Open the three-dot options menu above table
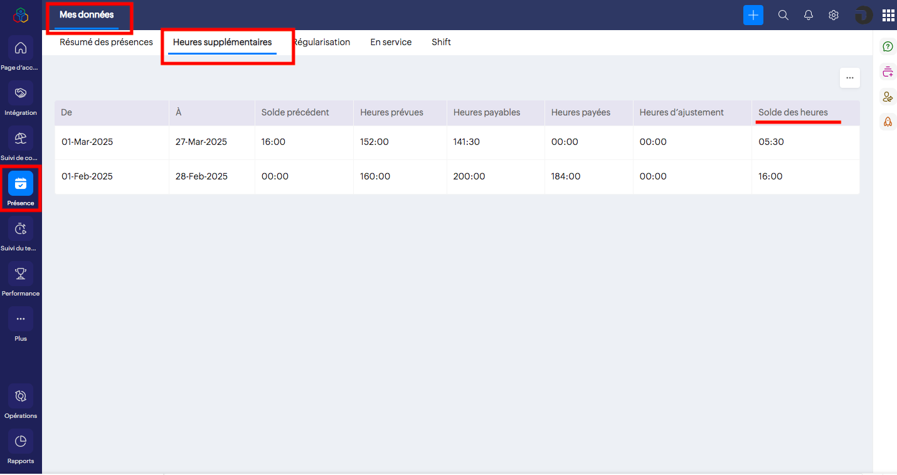Viewport: 897px width, 475px height. point(849,78)
